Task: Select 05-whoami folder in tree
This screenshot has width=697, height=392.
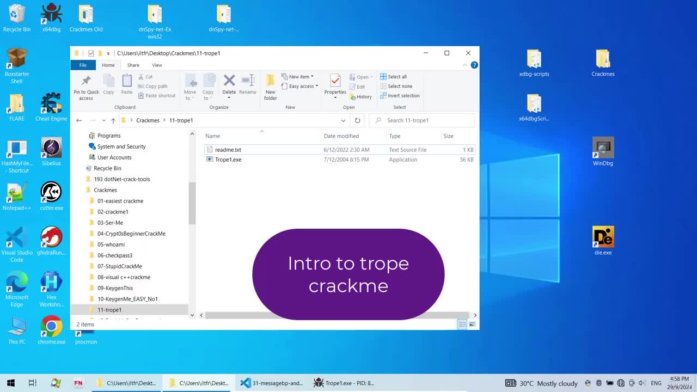Action: [x=111, y=244]
